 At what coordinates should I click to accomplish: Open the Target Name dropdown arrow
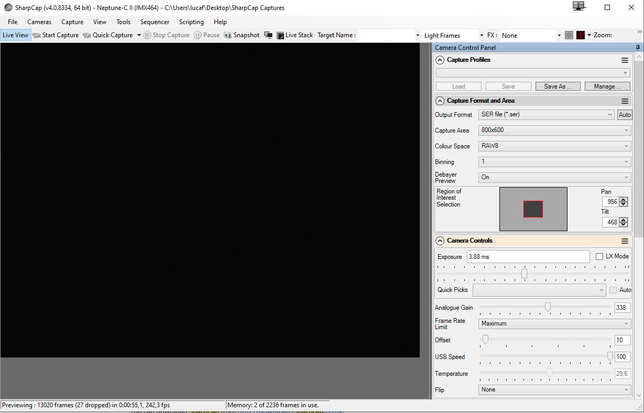pyautogui.click(x=418, y=35)
